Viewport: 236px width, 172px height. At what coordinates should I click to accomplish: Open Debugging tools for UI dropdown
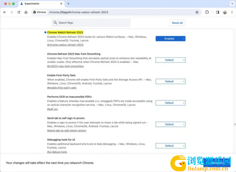point(170,146)
